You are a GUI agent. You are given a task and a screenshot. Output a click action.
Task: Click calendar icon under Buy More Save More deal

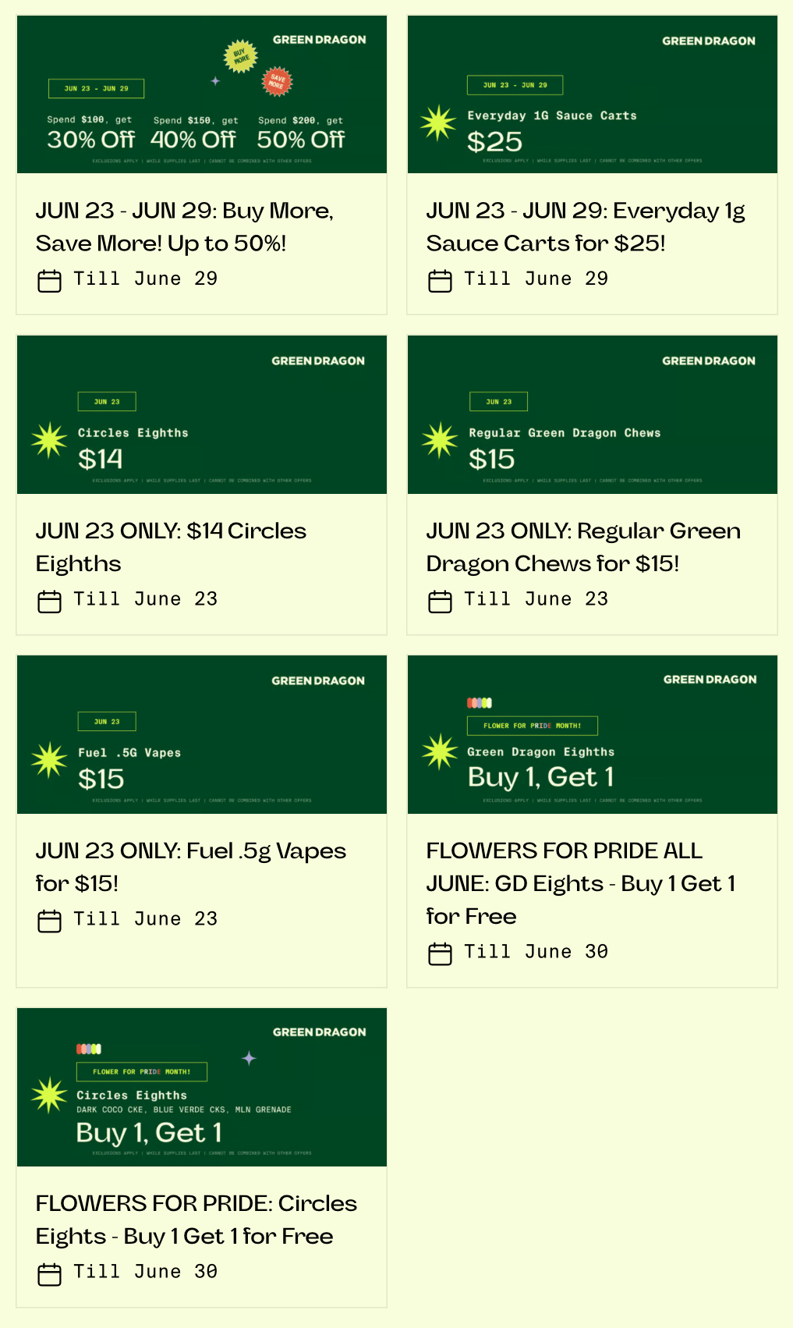(x=49, y=281)
